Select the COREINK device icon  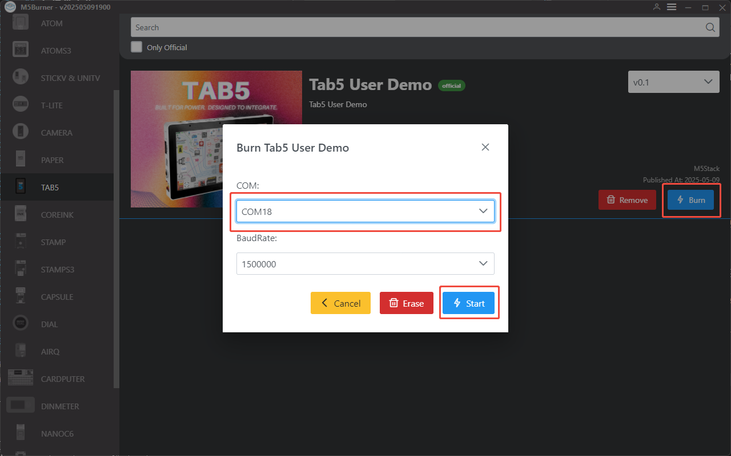pos(21,214)
